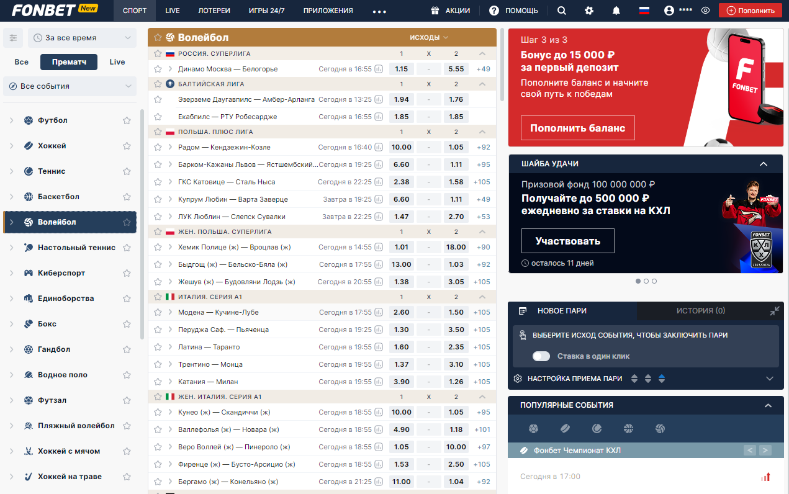Bet on odds 1.15 for Динамо Москва
The width and height of the screenshot is (789, 494).
pos(402,69)
